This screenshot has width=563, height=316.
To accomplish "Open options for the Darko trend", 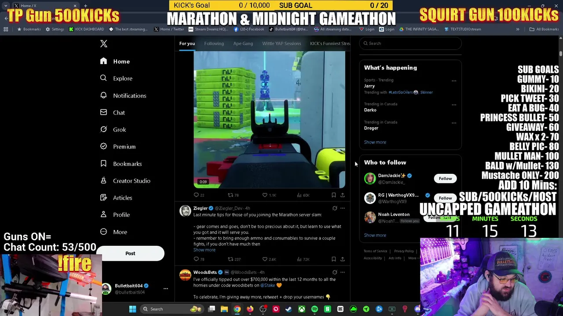I will click(x=454, y=104).
